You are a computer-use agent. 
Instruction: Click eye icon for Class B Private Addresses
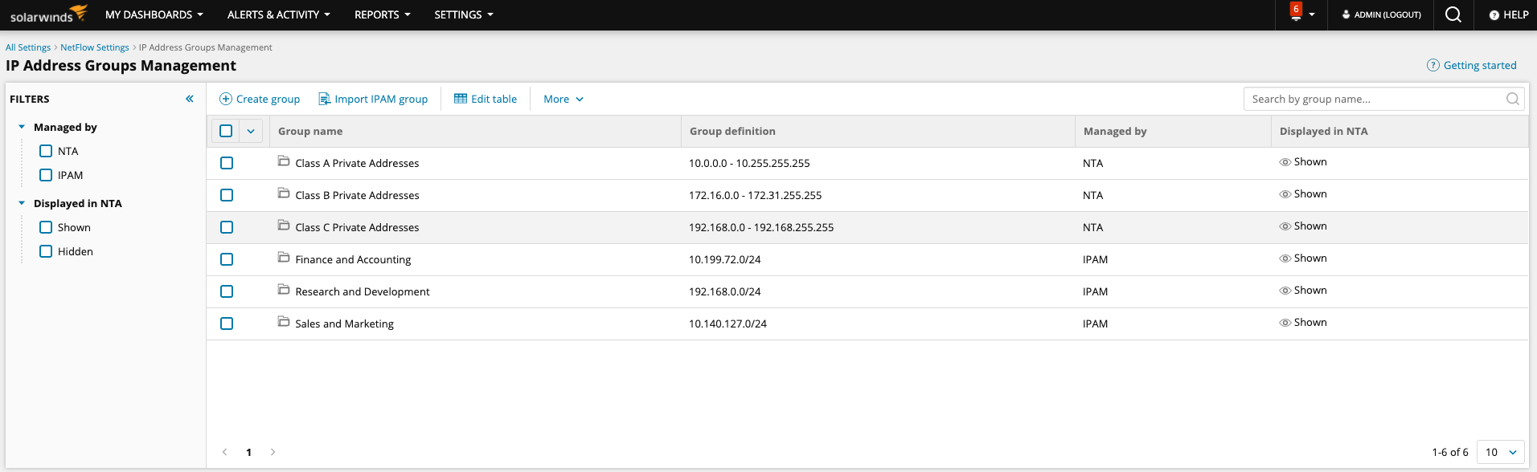(1285, 194)
